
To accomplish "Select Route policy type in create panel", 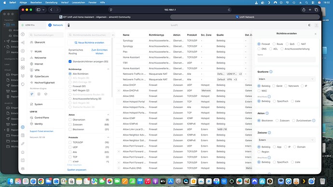I will (274, 44).
